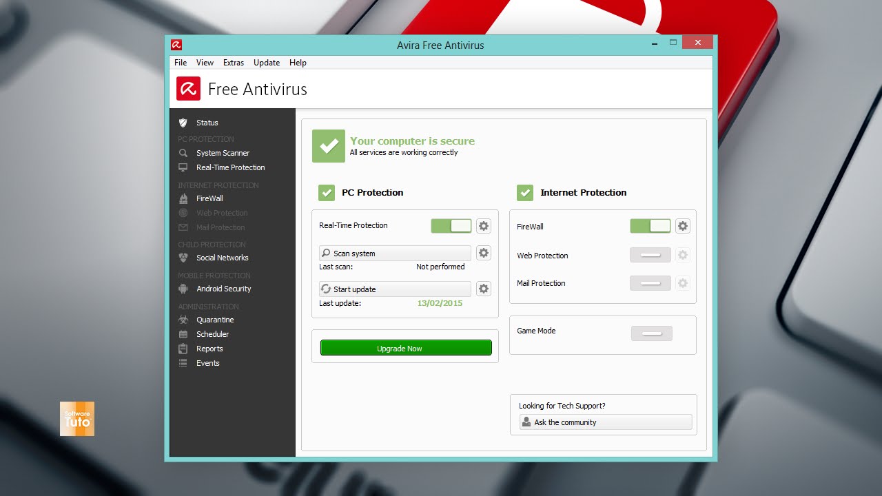Click the 'Looking for Tech Support?' text

tap(562, 406)
